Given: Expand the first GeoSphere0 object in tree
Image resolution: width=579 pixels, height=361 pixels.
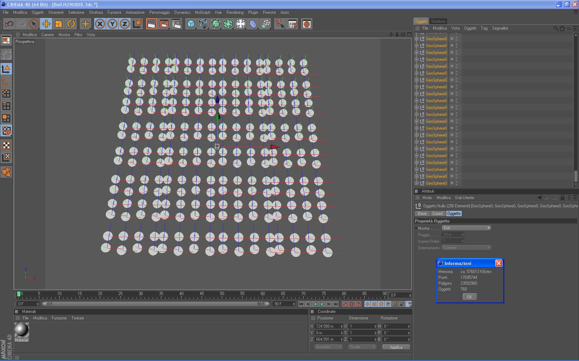Looking at the screenshot, I should (416, 39).
